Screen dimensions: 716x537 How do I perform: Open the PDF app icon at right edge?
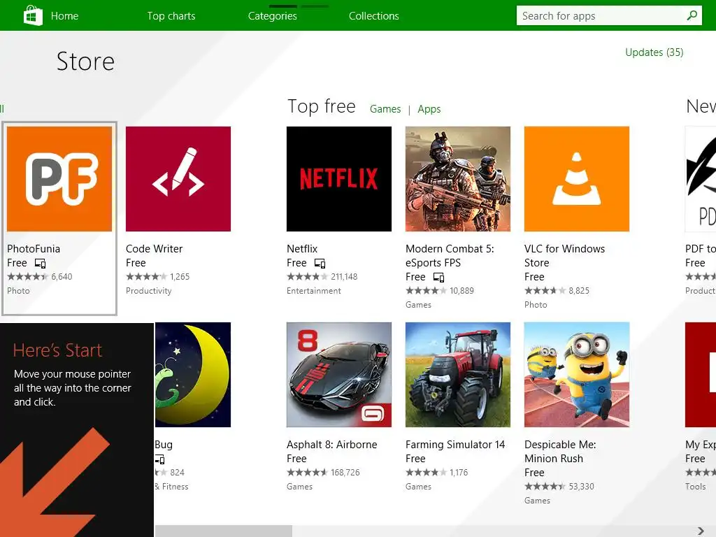click(x=701, y=179)
